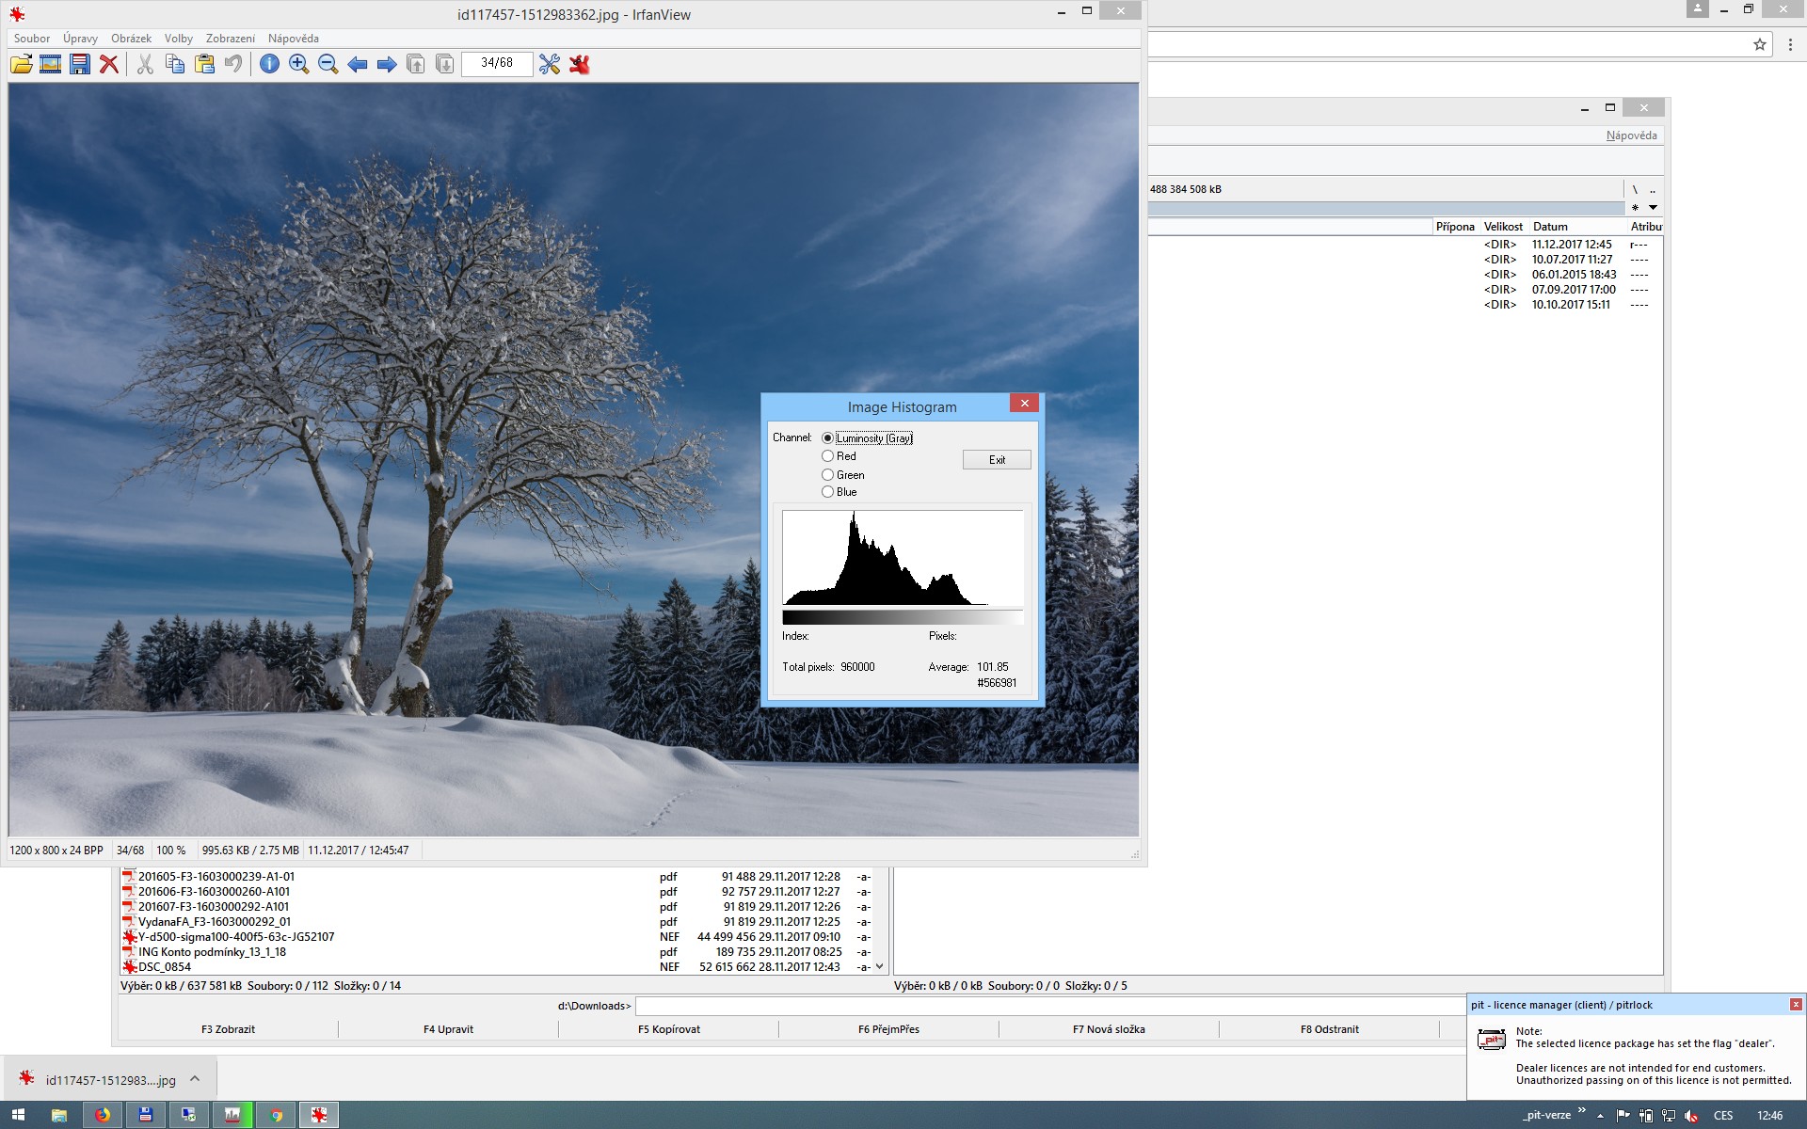The width and height of the screenshot is (1807, 1129).
Task: Open directory history dropdown arrow in file manager
Action: click(1653, 208)
